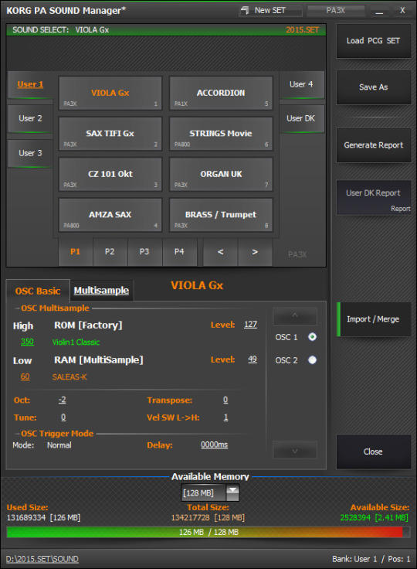Switch to the User 2 bank
The width and height of the screenshot is (417, 569).
pyautogui.click(x=30, y=118)
